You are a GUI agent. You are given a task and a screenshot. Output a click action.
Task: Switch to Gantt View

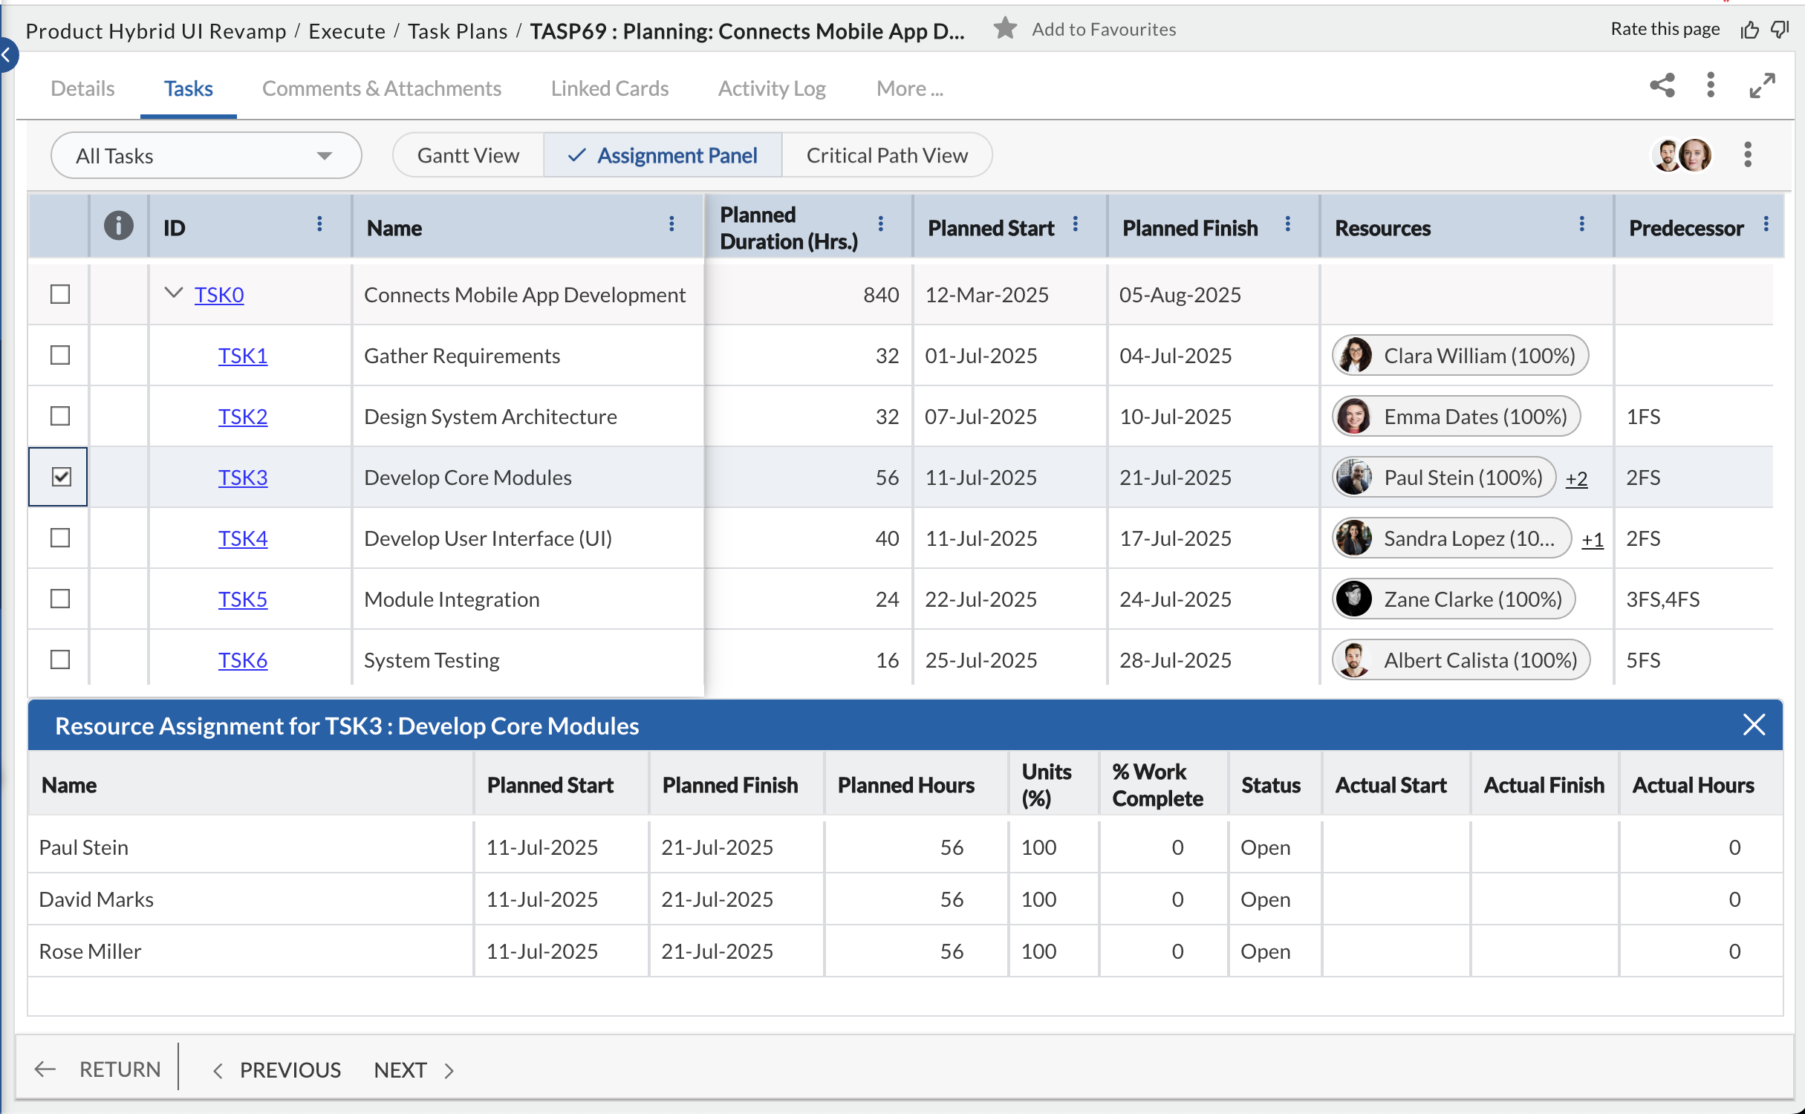pyautogui.click(x=468, y=155)
